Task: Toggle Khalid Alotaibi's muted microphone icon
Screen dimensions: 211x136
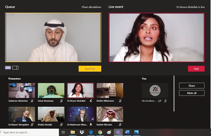Action: click(61, 125)
